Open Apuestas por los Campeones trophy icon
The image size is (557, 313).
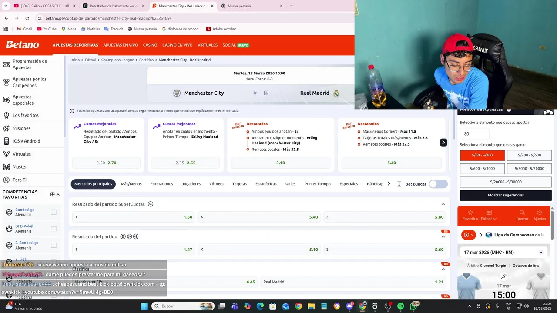pos(6,82)
